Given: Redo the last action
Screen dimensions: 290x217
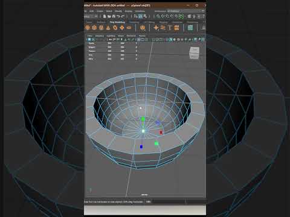Looking at the screenshot, I should 123,16.
